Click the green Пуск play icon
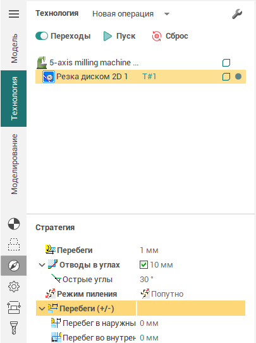Screen dimensions: 256x343 click(107, 36)
